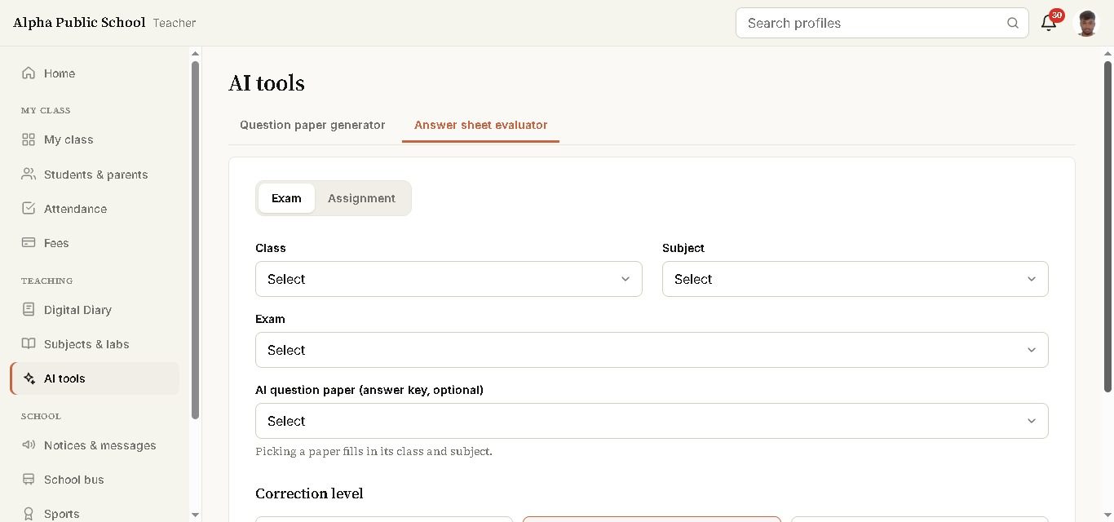Click the My class grid icon
Image resolution: width=1114 pixels, height=522 pixels.
29,139
